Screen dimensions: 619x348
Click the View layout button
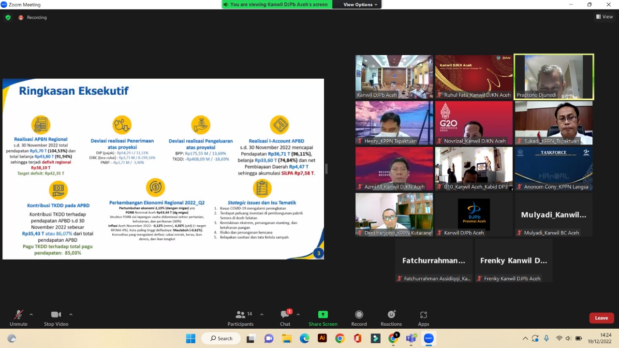click(x=604, y=17)
